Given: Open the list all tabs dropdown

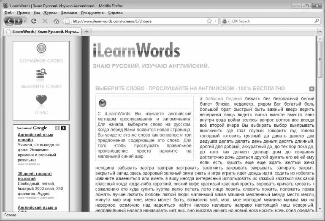Looking at the screenshot, I should point(320,32).
